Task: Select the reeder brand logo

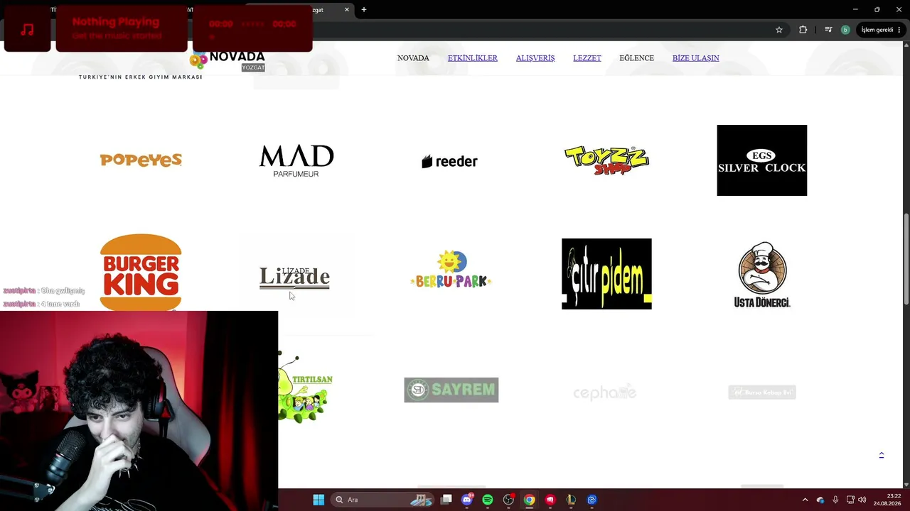Action: (449, 161)
